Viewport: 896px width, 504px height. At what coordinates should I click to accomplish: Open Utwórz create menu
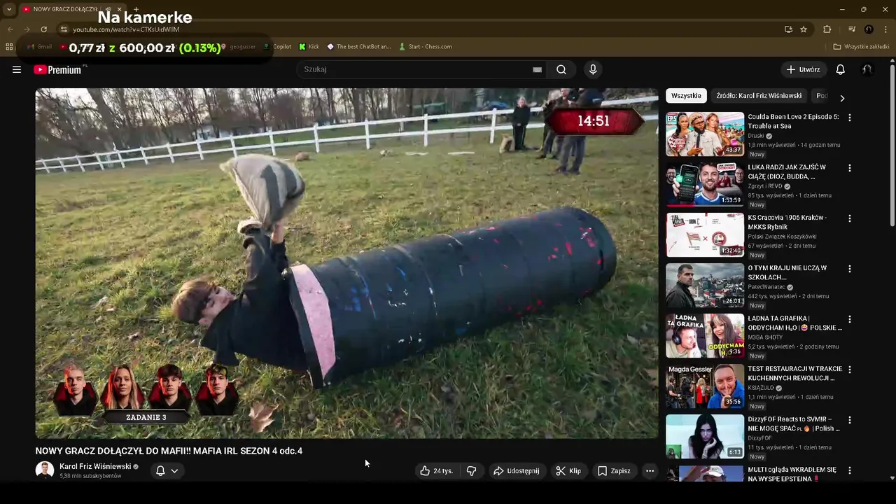point(803,69)
